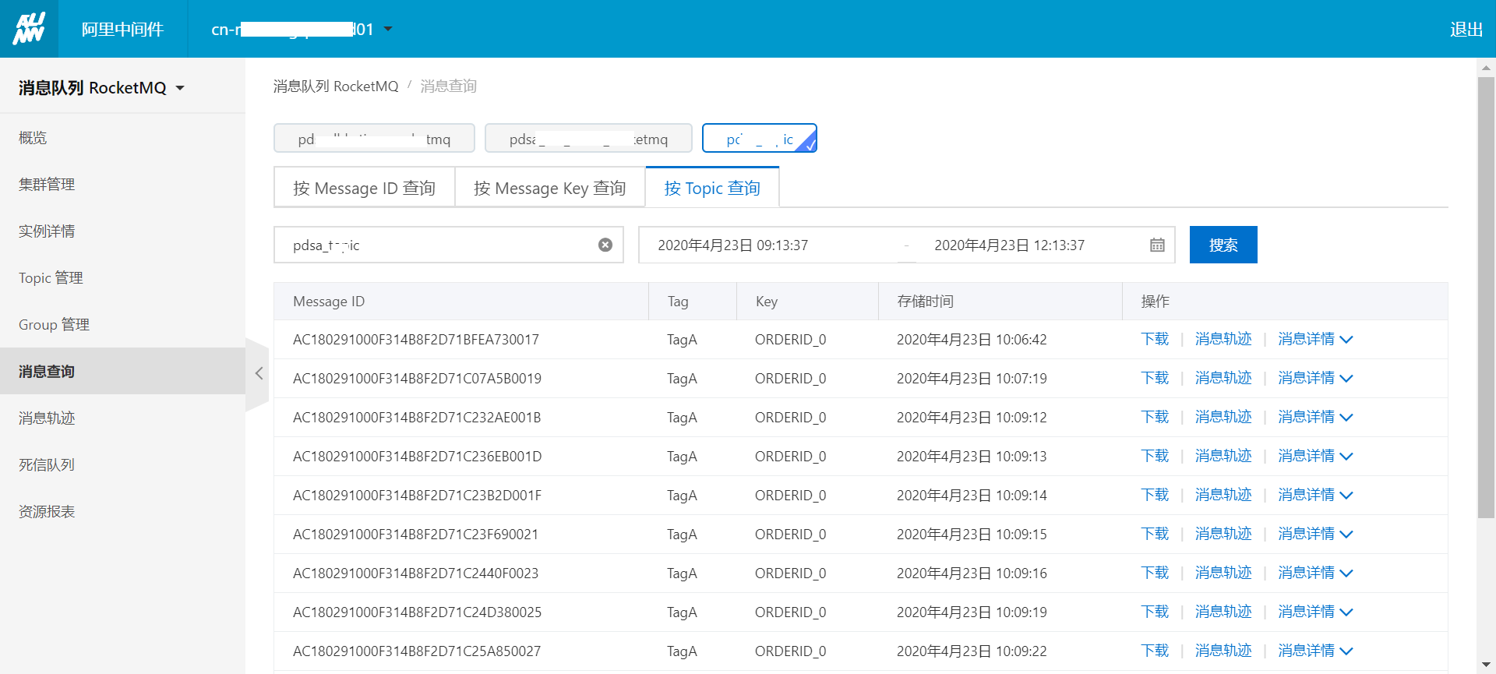Download message ending C23F690021
Viewport: 1496px width, 674px height.
pos(1155,535)
